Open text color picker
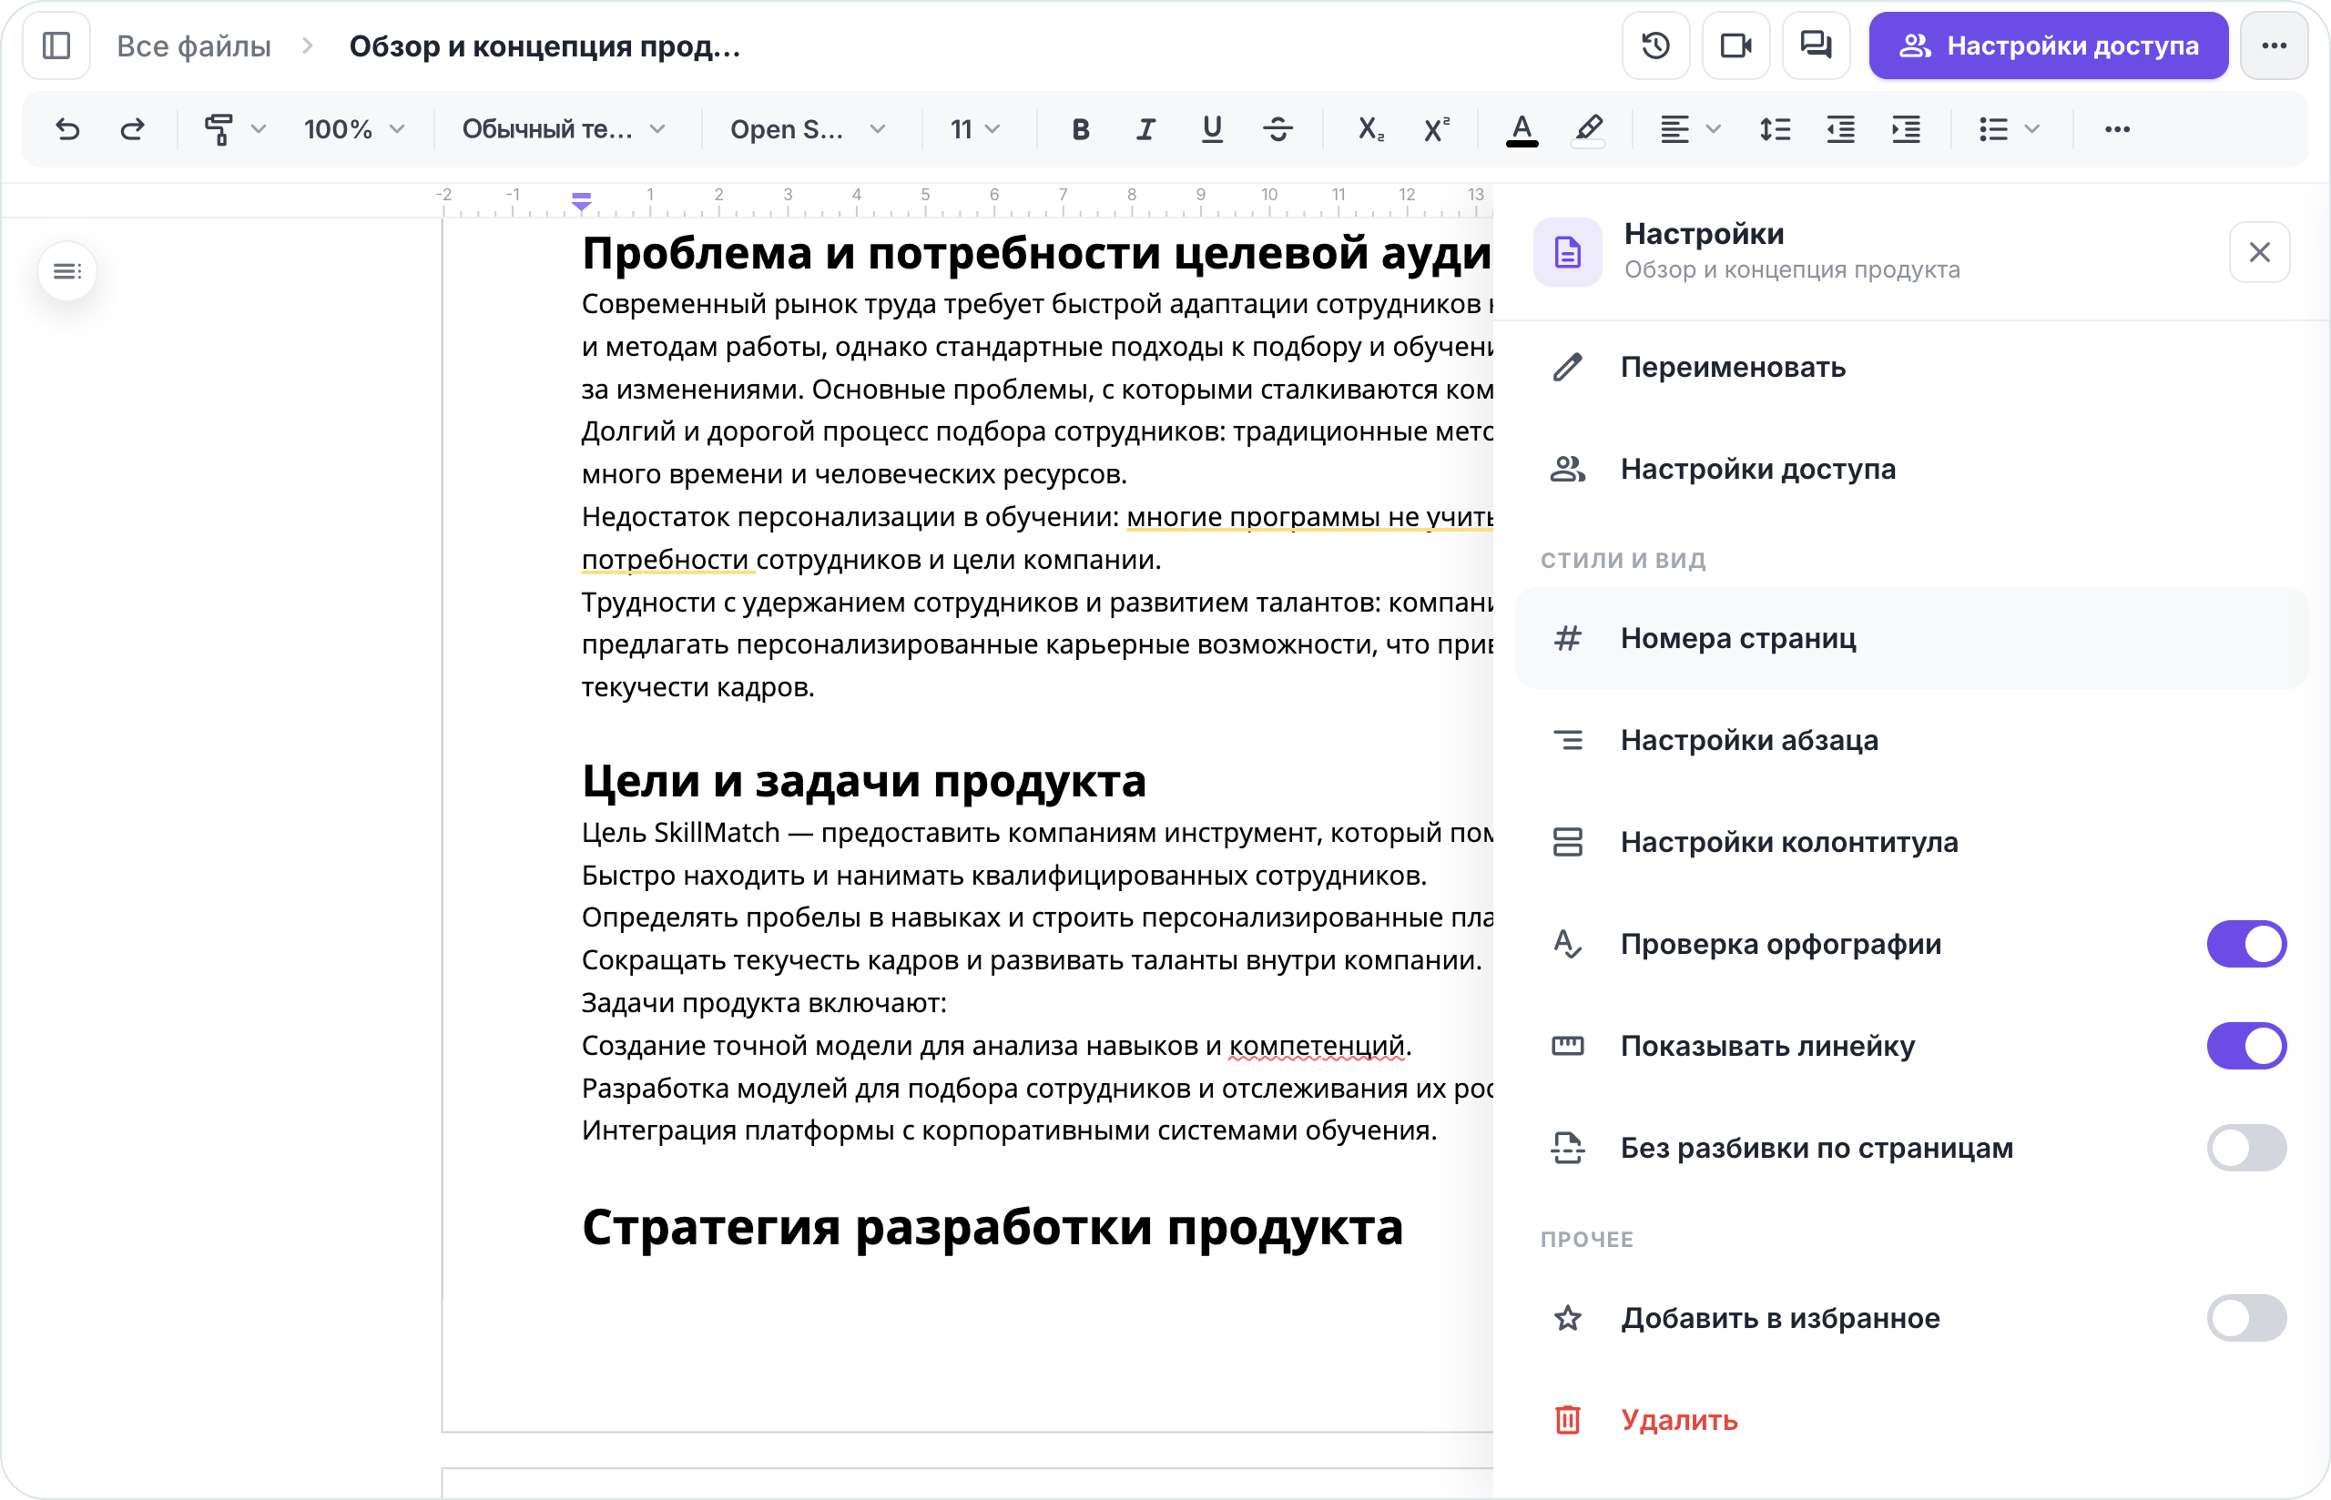 (1522, 128)
